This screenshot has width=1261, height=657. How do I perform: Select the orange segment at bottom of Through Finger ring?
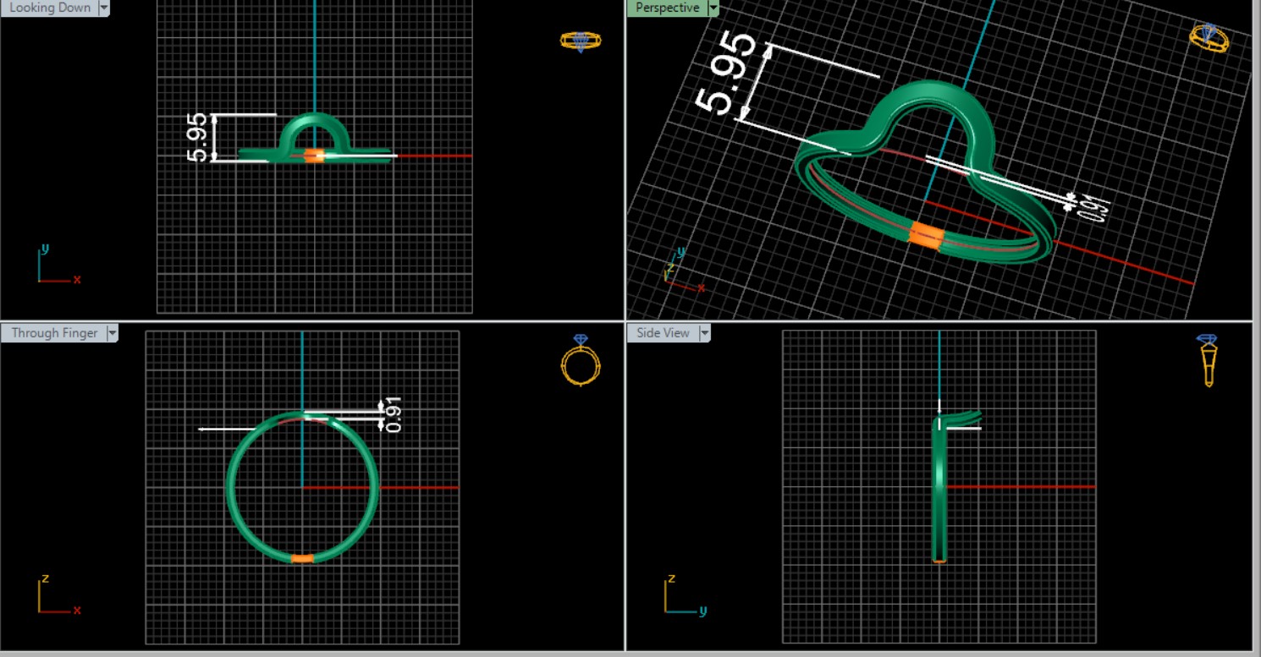pos(302,558)
